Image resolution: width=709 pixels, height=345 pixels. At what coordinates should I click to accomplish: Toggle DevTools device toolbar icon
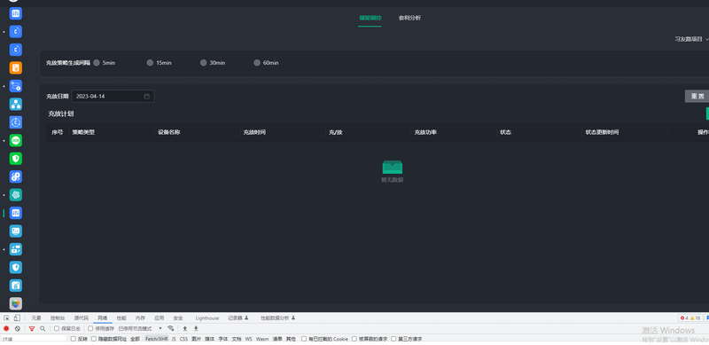pos(17,318)
